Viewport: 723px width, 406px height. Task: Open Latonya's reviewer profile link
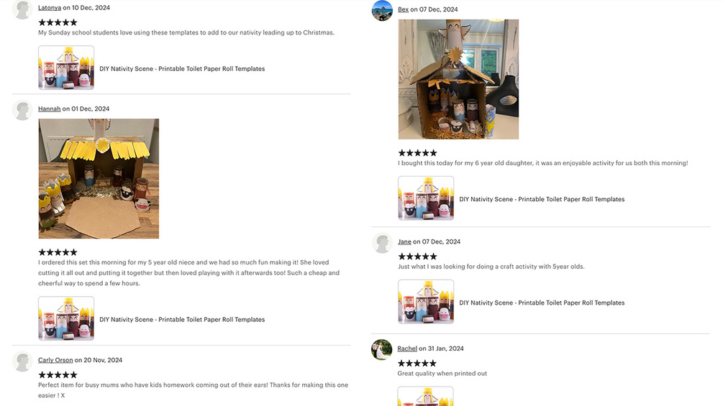(50, 8)
